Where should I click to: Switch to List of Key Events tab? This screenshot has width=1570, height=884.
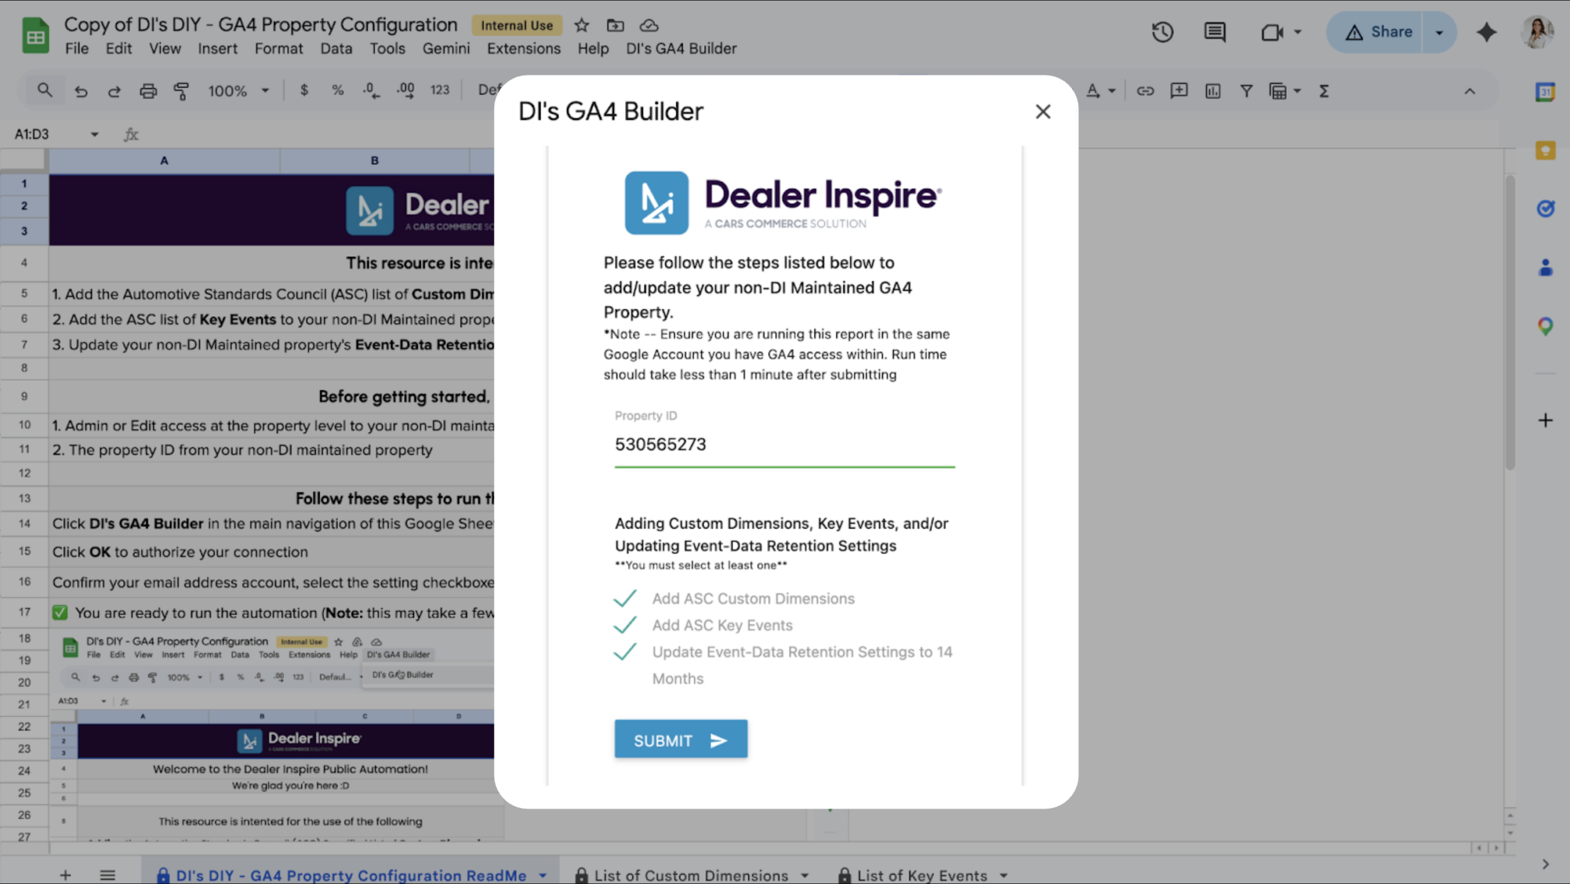point(921,875)
